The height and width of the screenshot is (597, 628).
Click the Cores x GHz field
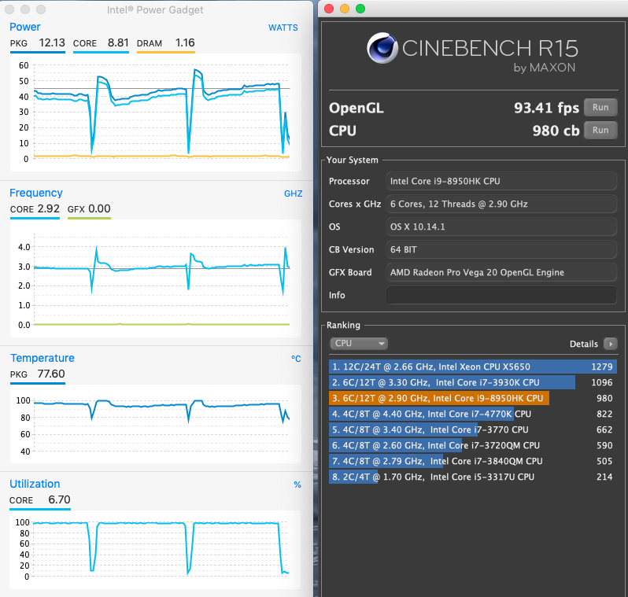coord(501,204)
